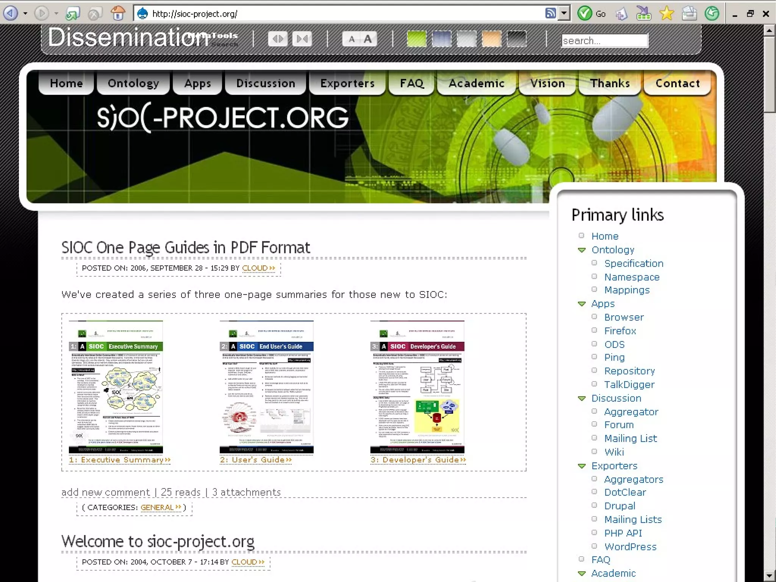Image resolution: width=776 pixels, height=582 pixels.
Task: Open the Academic navigation tab
Action: [x=476, y=83]
